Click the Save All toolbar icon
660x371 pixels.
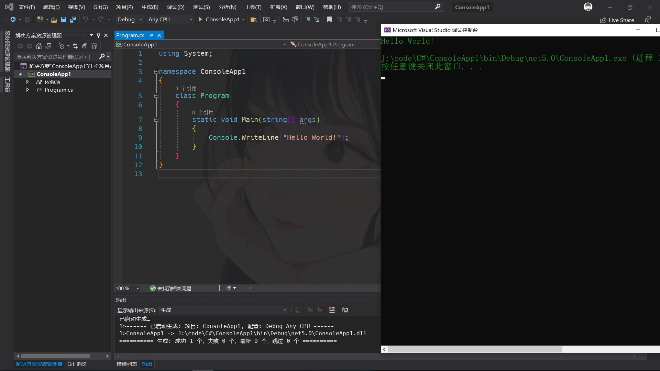(x=73, y=20)
